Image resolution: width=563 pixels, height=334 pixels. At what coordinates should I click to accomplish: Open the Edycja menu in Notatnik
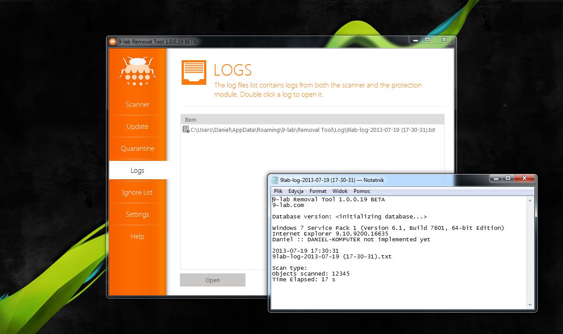(296, 191)
